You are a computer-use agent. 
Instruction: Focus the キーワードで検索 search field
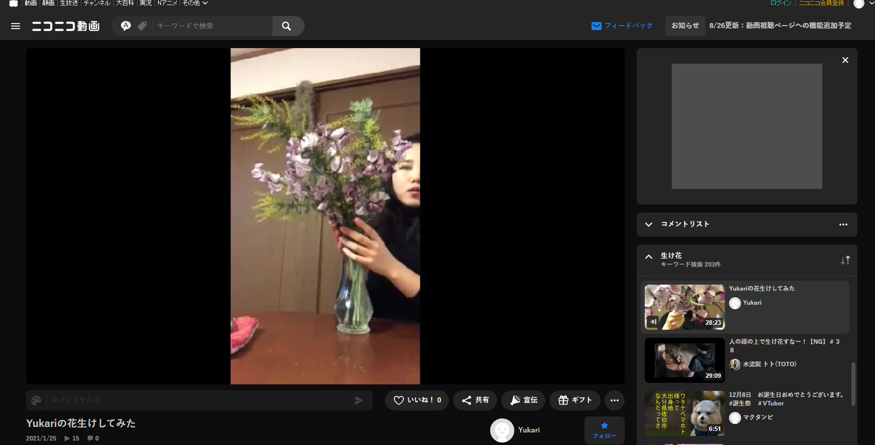[x=212, y=26]
